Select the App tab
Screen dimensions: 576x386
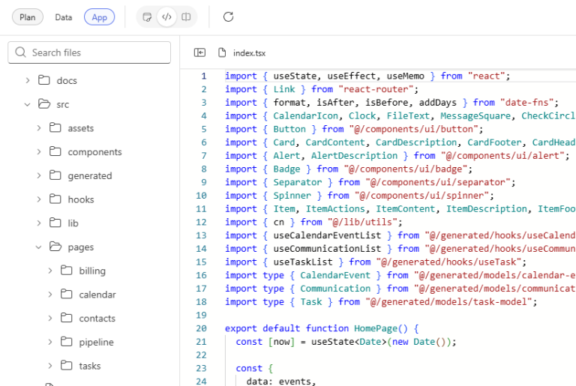coord(99,17)
